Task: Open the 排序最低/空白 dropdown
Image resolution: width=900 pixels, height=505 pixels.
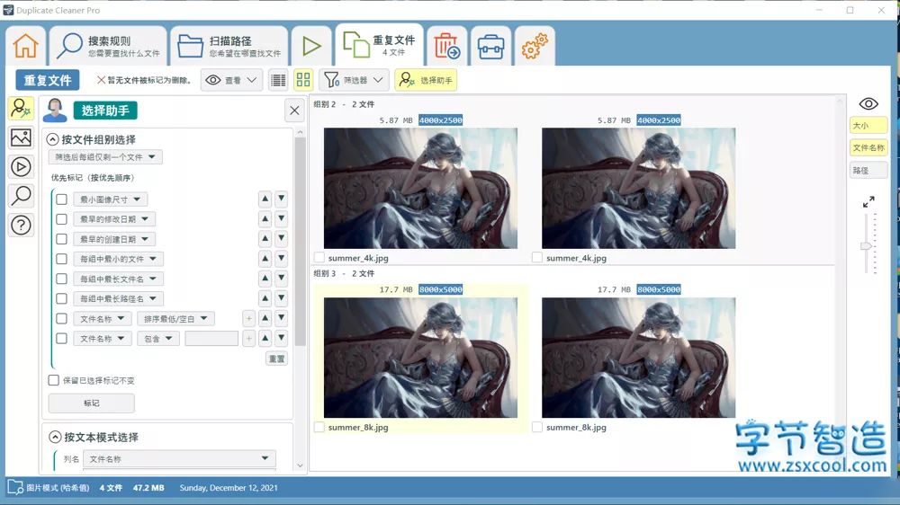Action: 175,319
